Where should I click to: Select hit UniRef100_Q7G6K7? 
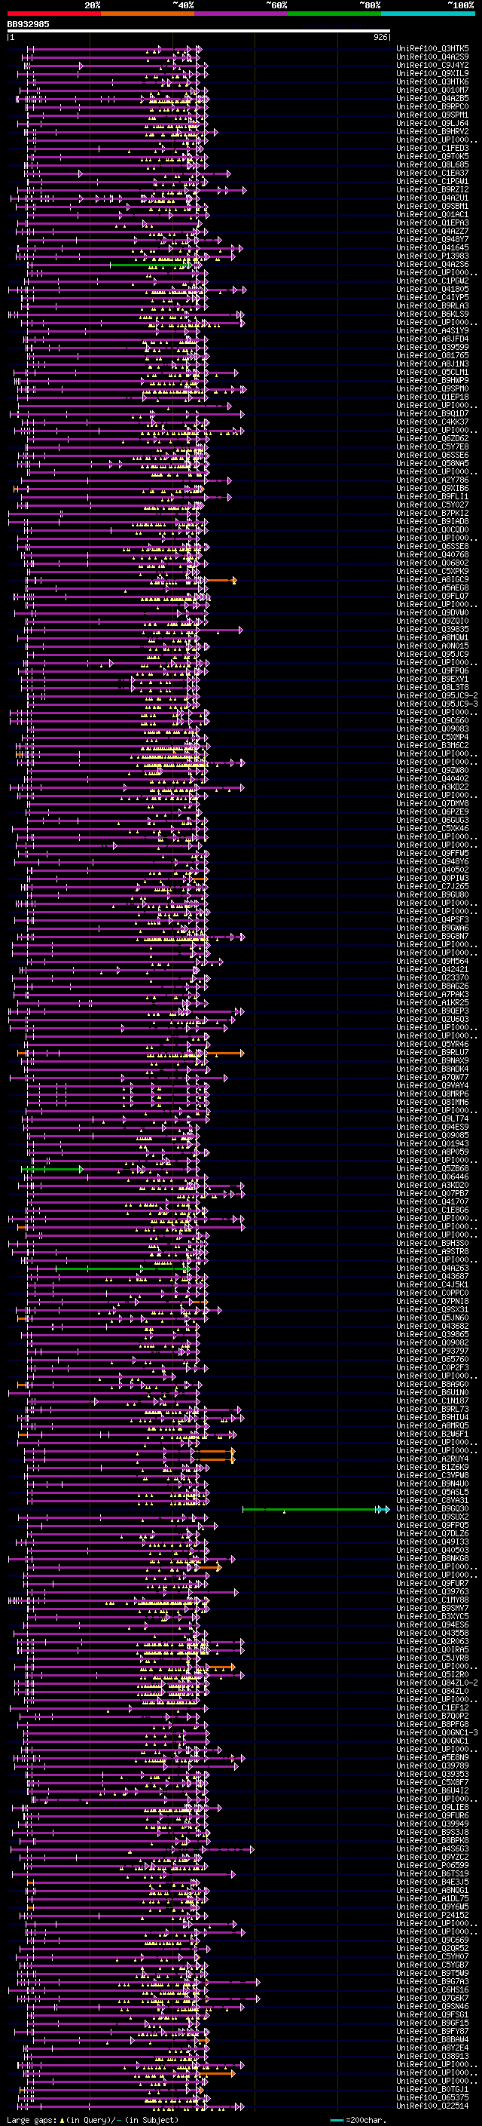[x=432, y=1997]
